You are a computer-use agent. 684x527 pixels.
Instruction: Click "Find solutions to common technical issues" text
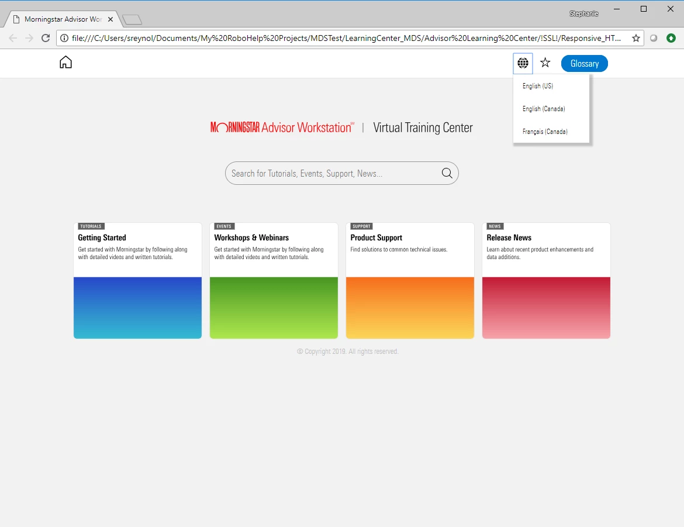[399, 249]
